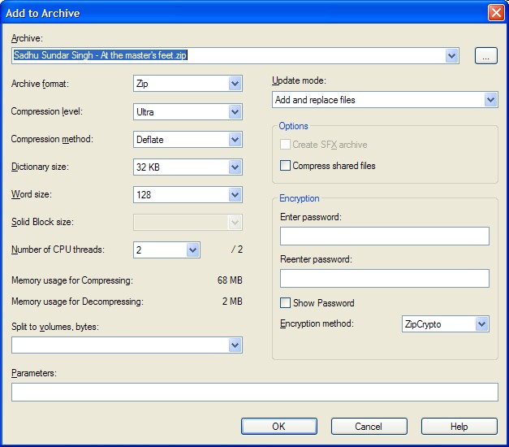
Task: Expand the Compression level dropdown
Action: pyautogui.click(x=235, y=111)
